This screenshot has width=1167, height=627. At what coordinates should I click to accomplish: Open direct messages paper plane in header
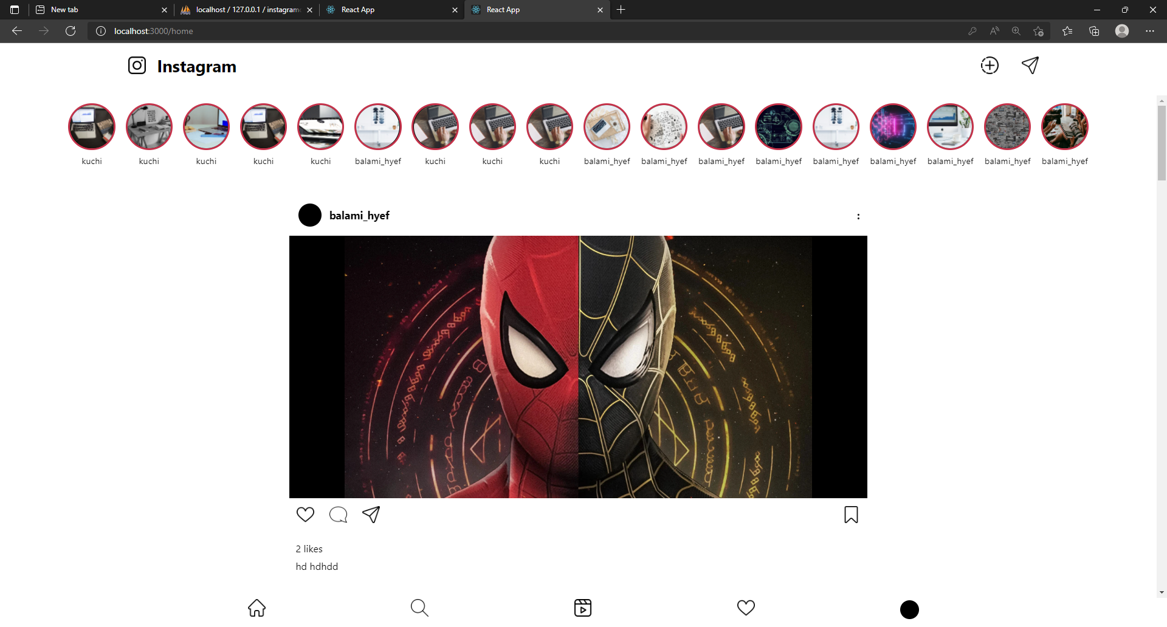click(x=1030, y=66)
